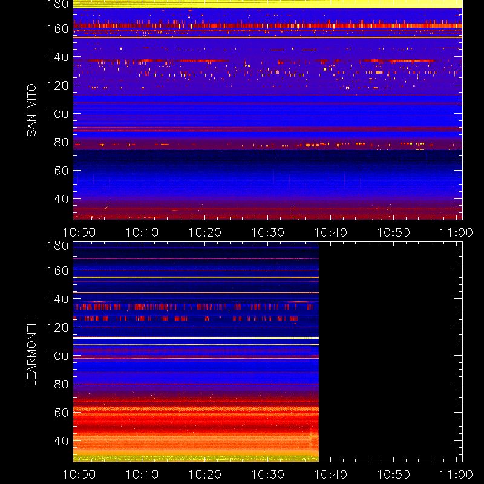Image resolution: width=484 pixels, height=484 pixels.
Task: Click 10:30 time label below San Vito plot
Action: [x=268, y=232]
